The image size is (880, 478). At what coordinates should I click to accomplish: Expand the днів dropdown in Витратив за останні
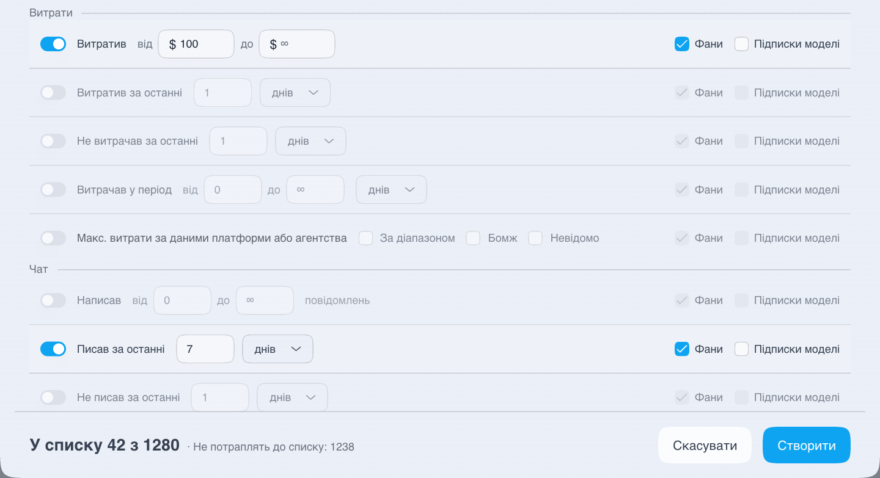(295, 93)
